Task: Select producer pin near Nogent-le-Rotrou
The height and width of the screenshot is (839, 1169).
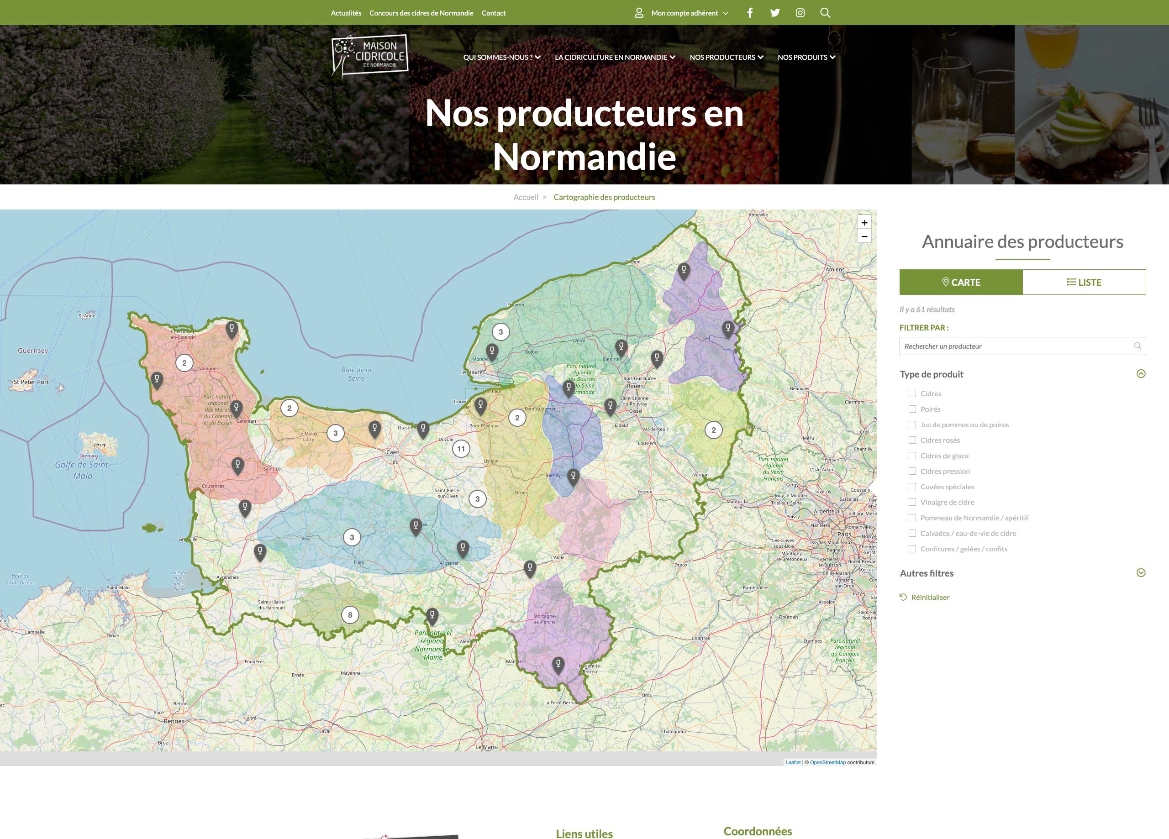Action: point(558,666)
